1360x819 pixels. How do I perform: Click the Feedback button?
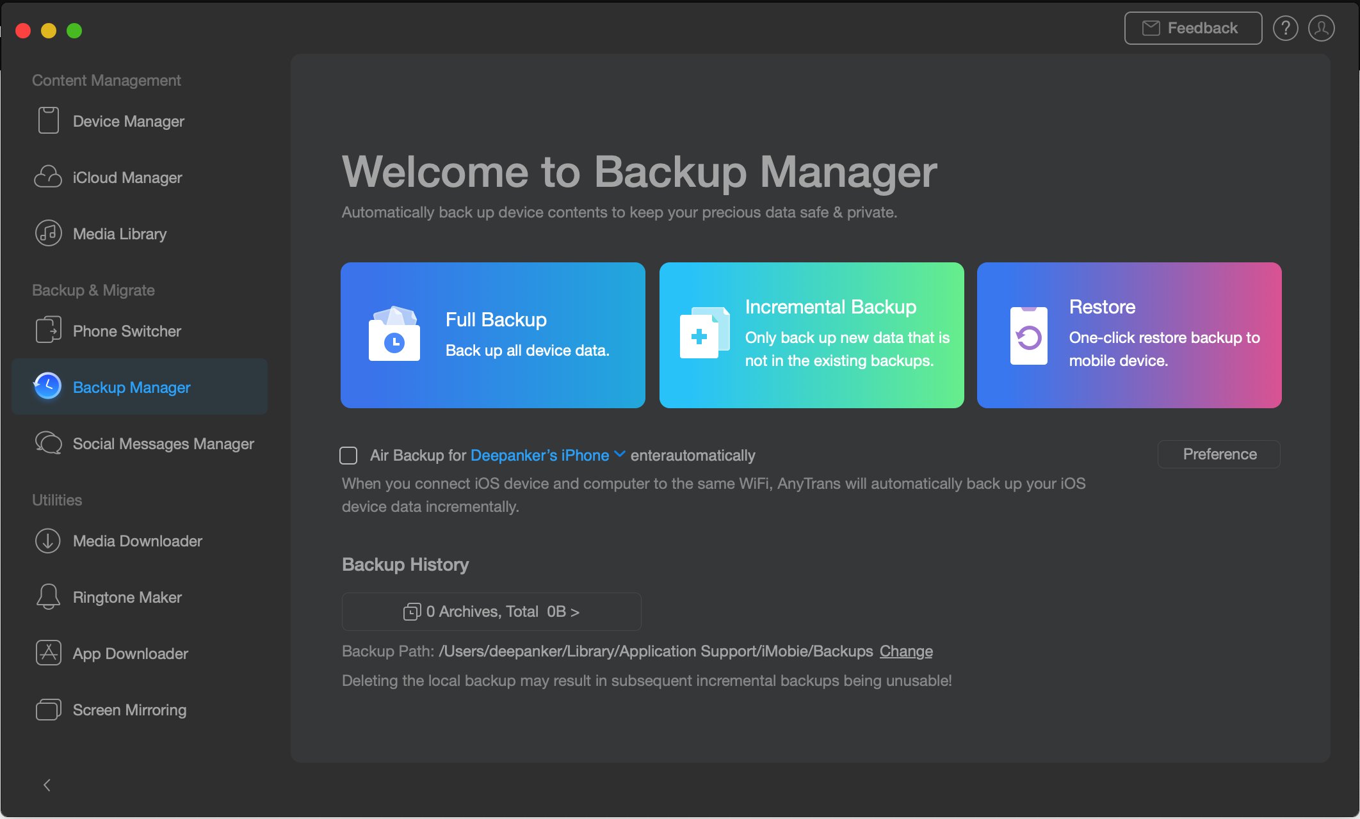point(1193,28)
